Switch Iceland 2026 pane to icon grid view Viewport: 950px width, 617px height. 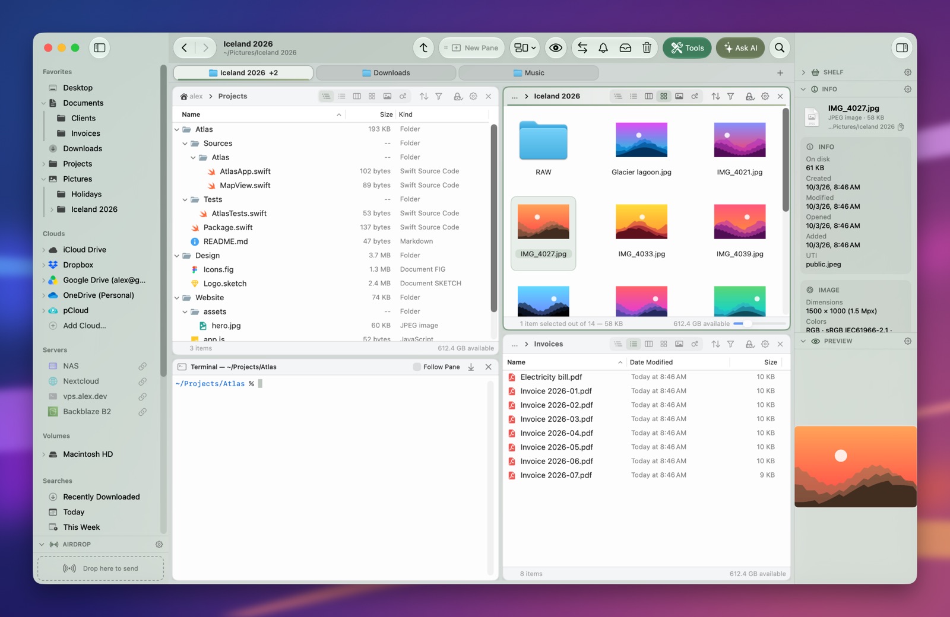[x=664, y=96]
